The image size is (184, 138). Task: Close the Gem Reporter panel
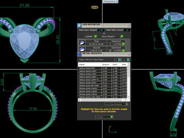point(129,25)
